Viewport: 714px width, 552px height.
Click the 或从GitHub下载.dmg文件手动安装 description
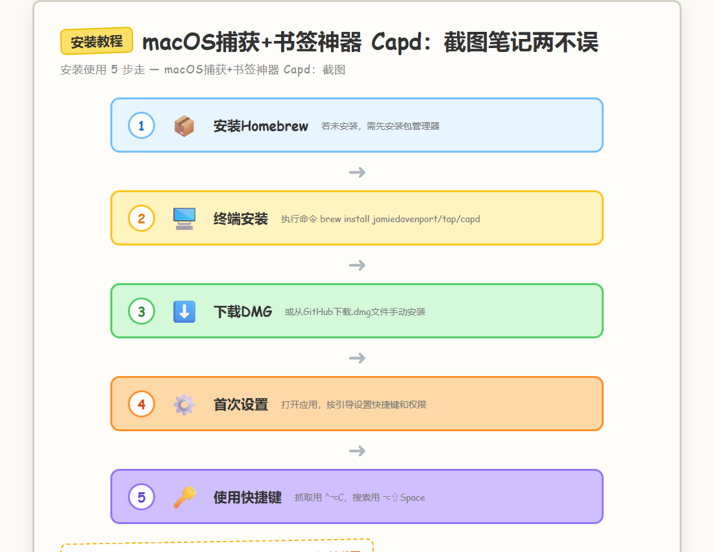point(355,312)
